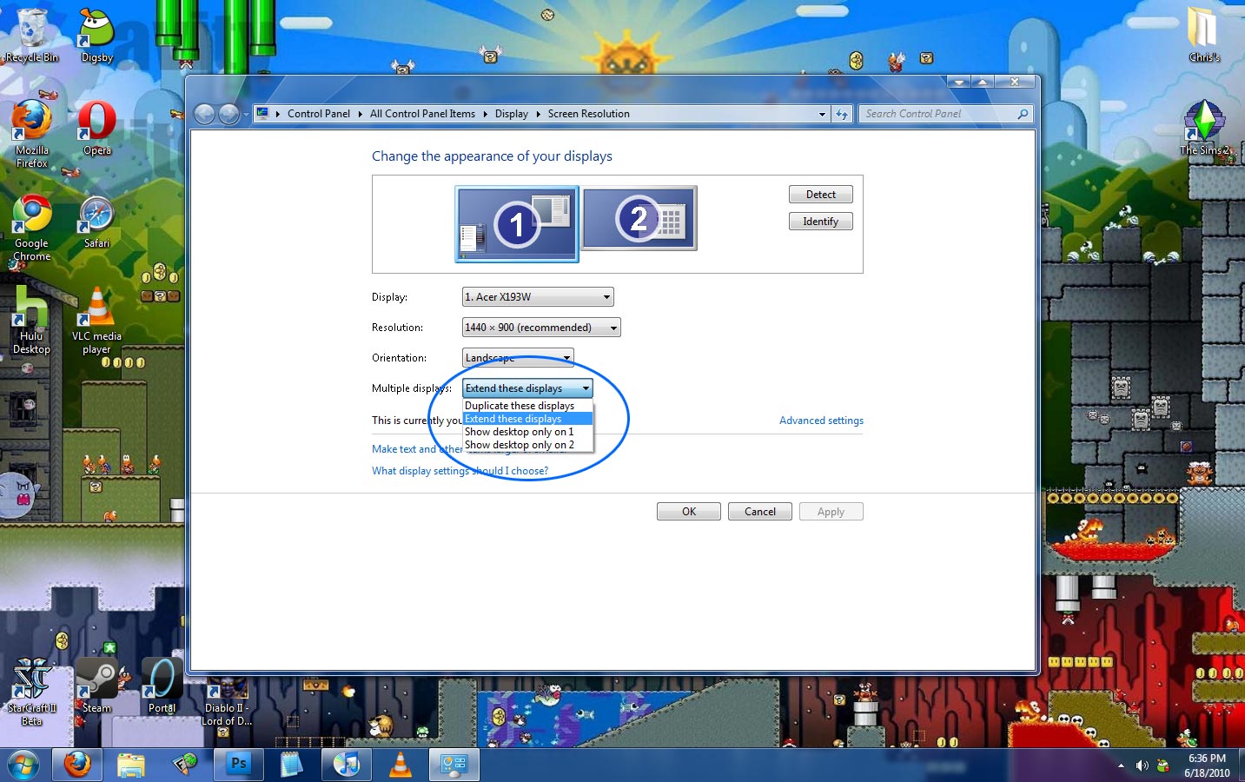The width and height of the screenshot is (1245, 782).
Task: Select the StarCraft II Beta desktop icon
Action: pos(32,693)
